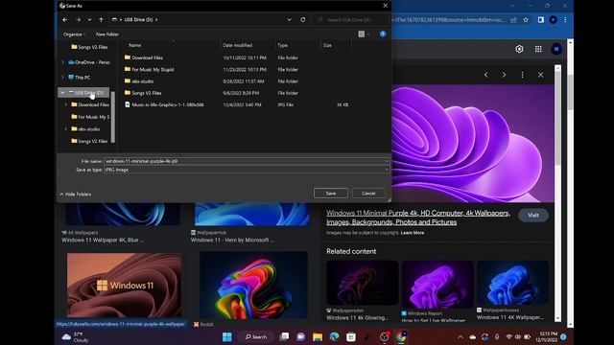Cancel the Save As dialog
Viewport: 614px width, 345px height.
pyautogui.click(x=368, y=194)
